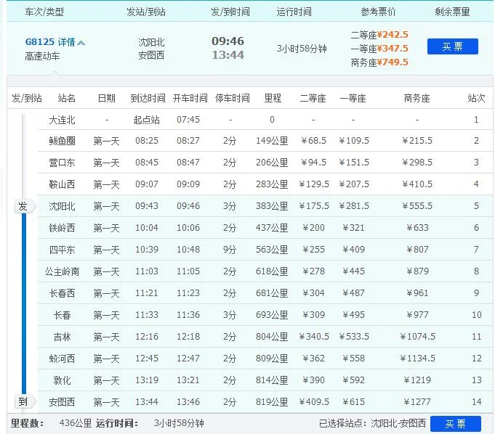The width and height of the screenshot is (495, 434).
Task: Select station 长春西
Action: point(62,293)
